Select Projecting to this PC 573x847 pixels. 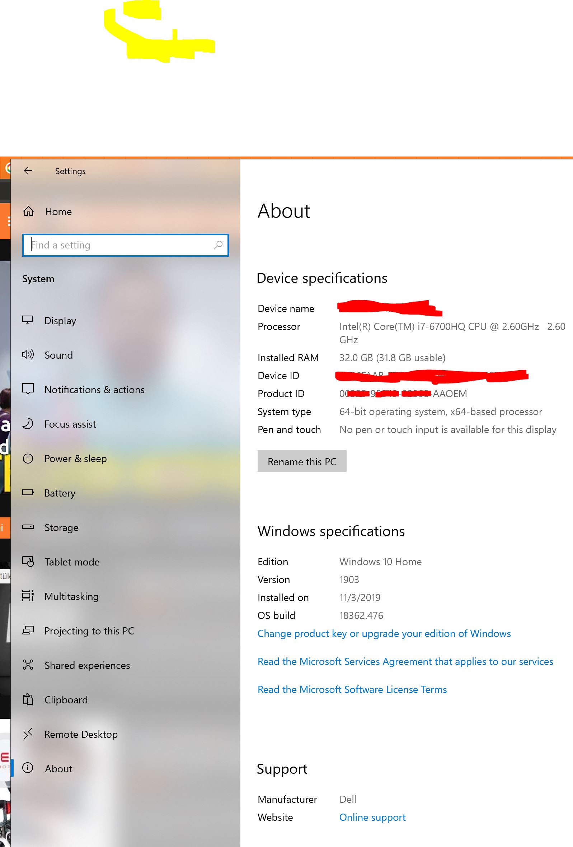pyautogui.click(x=89, y=631)
